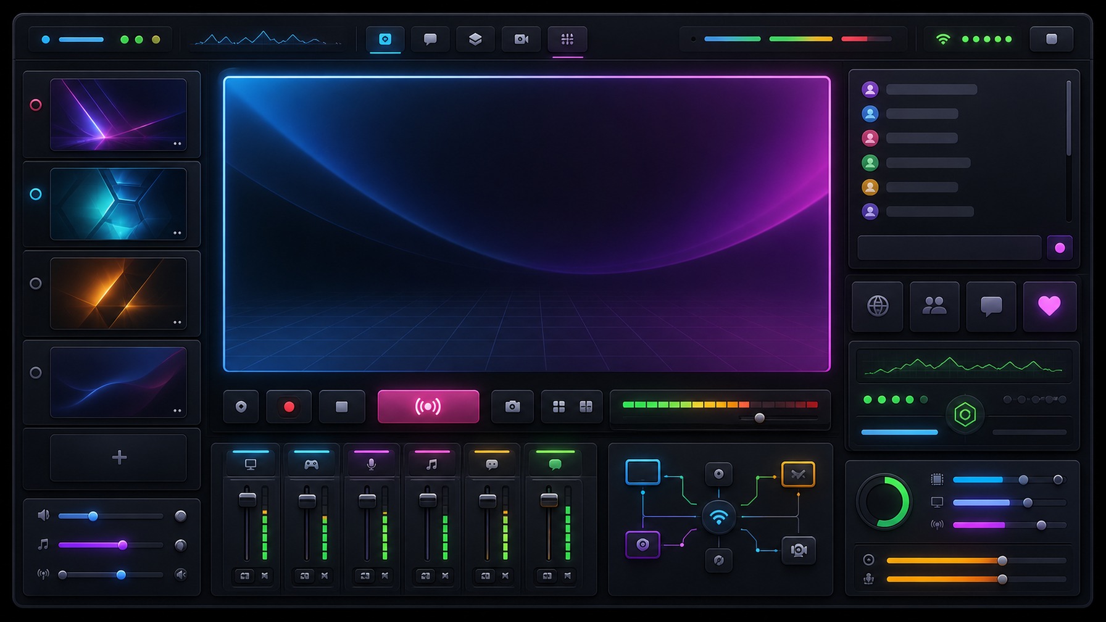Click the microphone channel fader handle
The image size is (1106, 622).
(x=367, y=500)
